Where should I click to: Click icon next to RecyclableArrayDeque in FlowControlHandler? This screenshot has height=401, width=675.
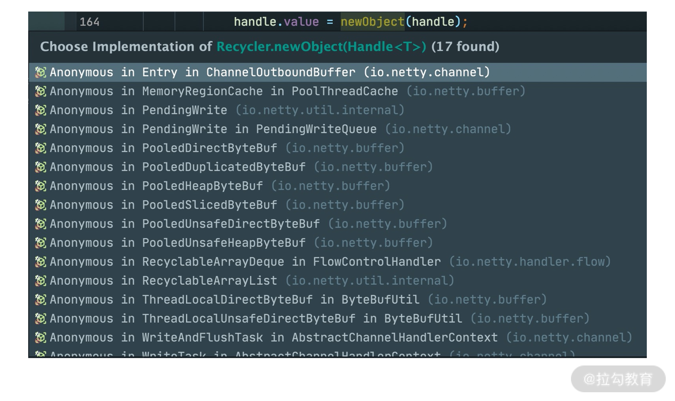pyautogui.click(x=41, y=262)
